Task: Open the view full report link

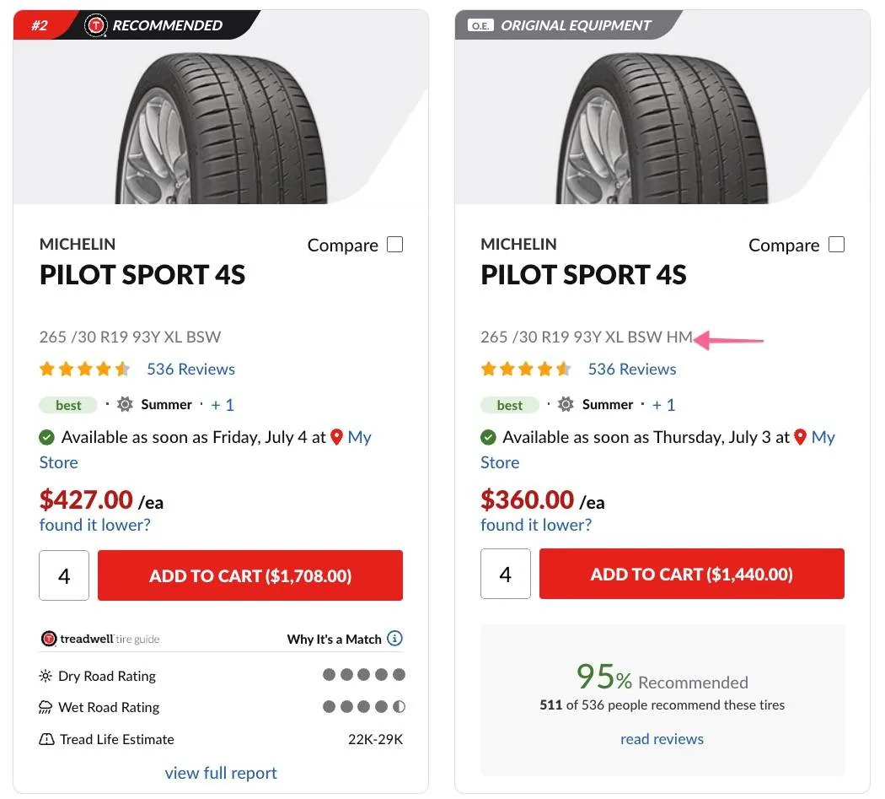Action: (221, 772)
